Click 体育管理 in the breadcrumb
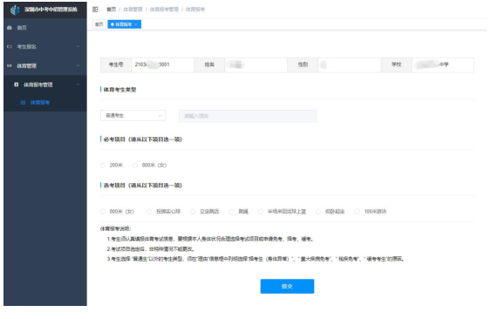This screenshot has width=491, height=319. (x=133, y=10)
